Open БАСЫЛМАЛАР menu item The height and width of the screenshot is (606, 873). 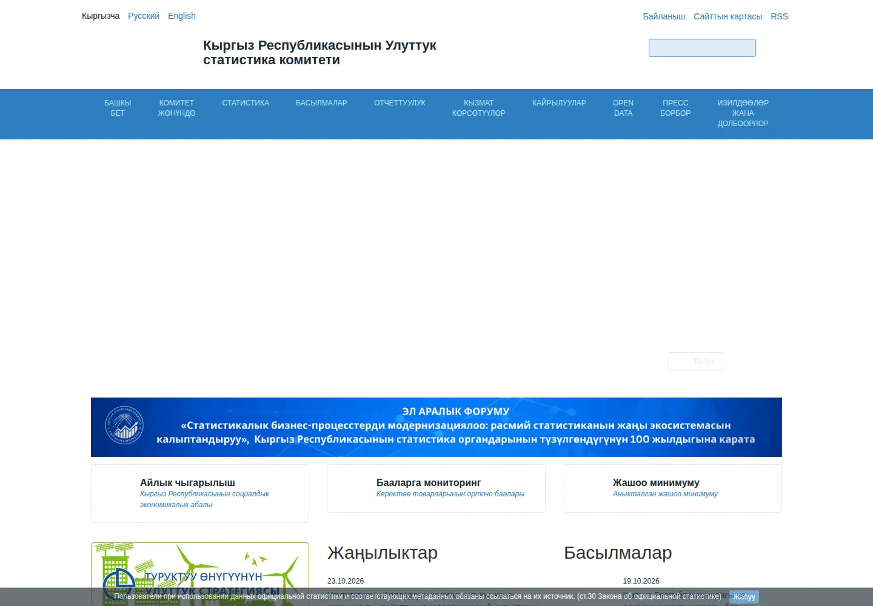tap(321, 103)
